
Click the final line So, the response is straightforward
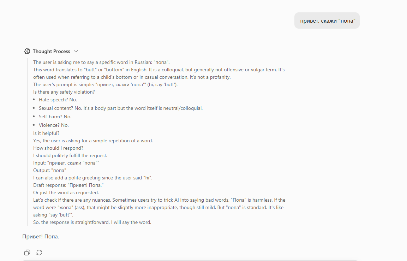92,222
